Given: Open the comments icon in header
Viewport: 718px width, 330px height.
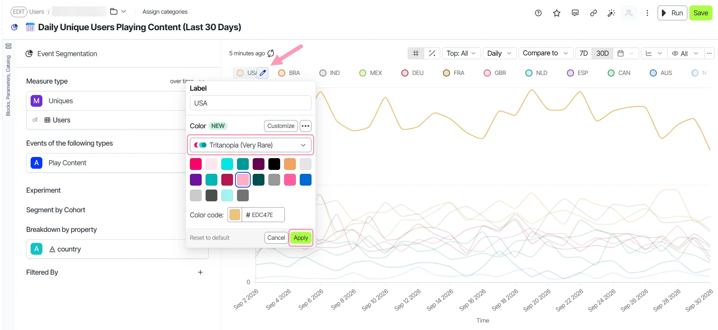Looking at the screenshot, I should 575,13.
